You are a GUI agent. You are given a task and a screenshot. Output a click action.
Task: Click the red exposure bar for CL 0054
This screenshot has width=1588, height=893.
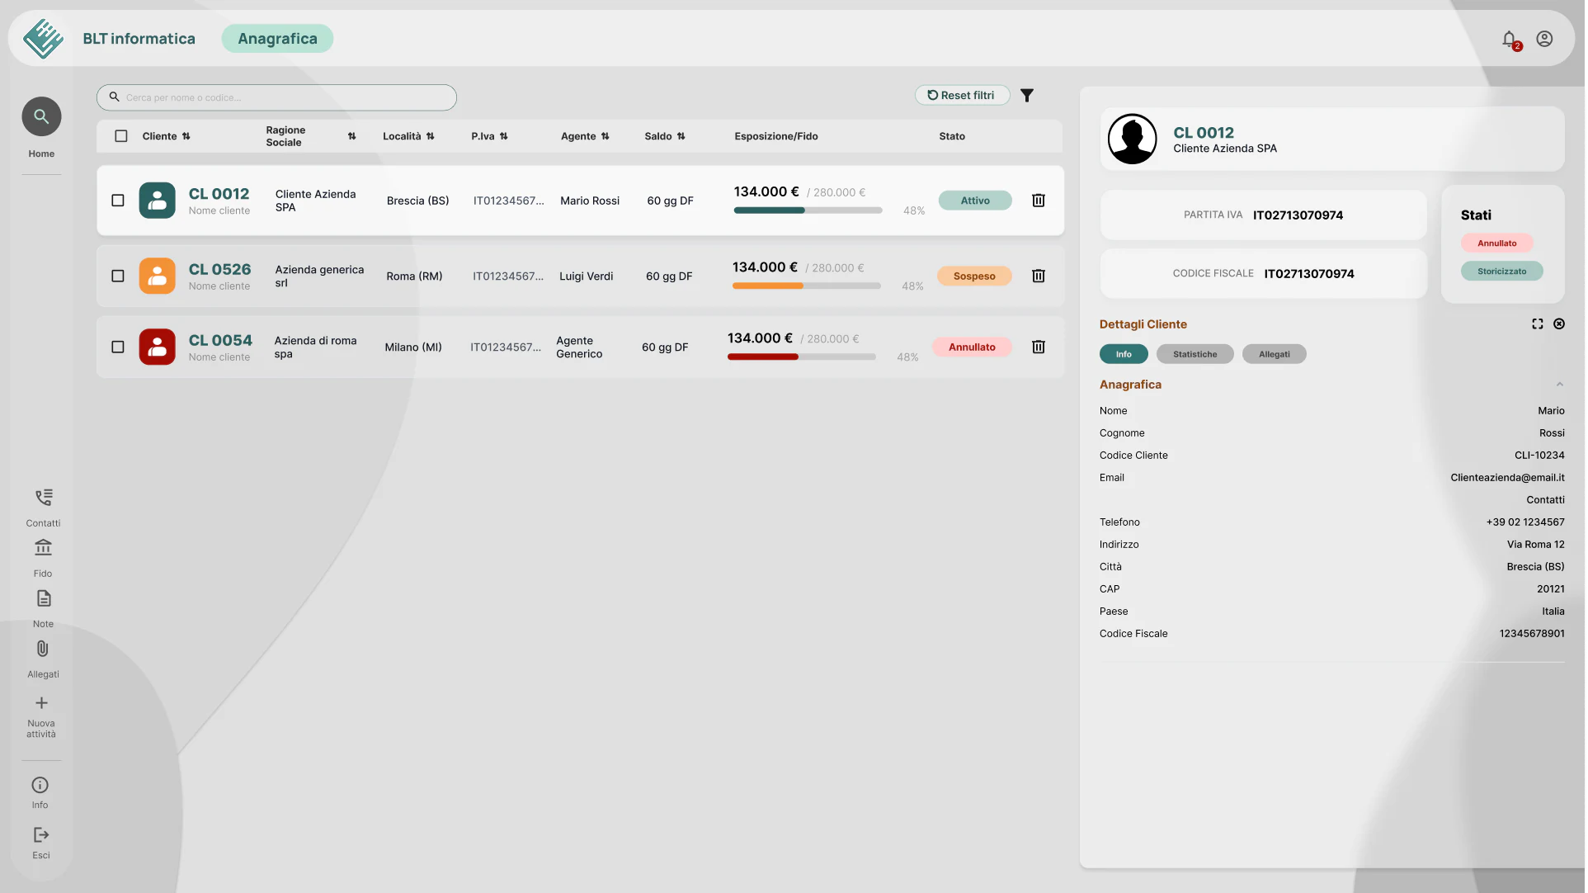click(x=801, y=357)
